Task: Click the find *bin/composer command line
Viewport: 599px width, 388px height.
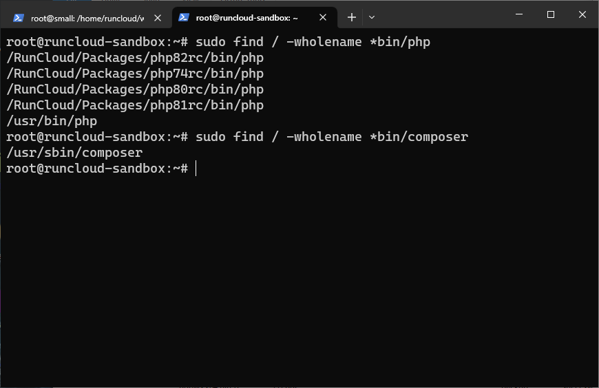Action: [x=238, y=137]
